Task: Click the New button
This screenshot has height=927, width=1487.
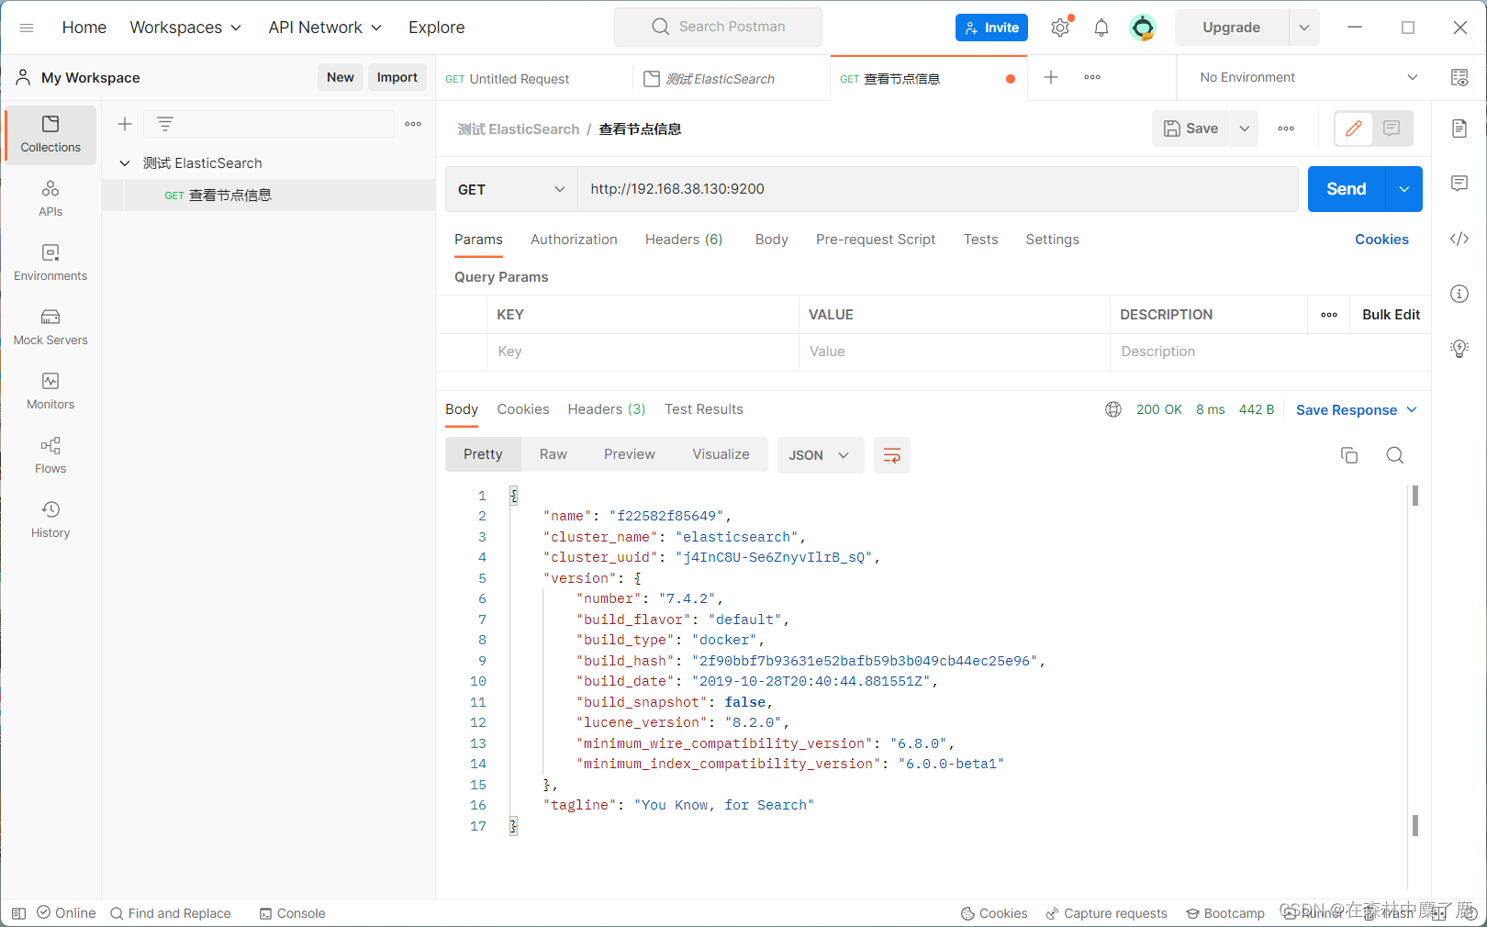Action: pyautogui.click(x=341, y=77)
